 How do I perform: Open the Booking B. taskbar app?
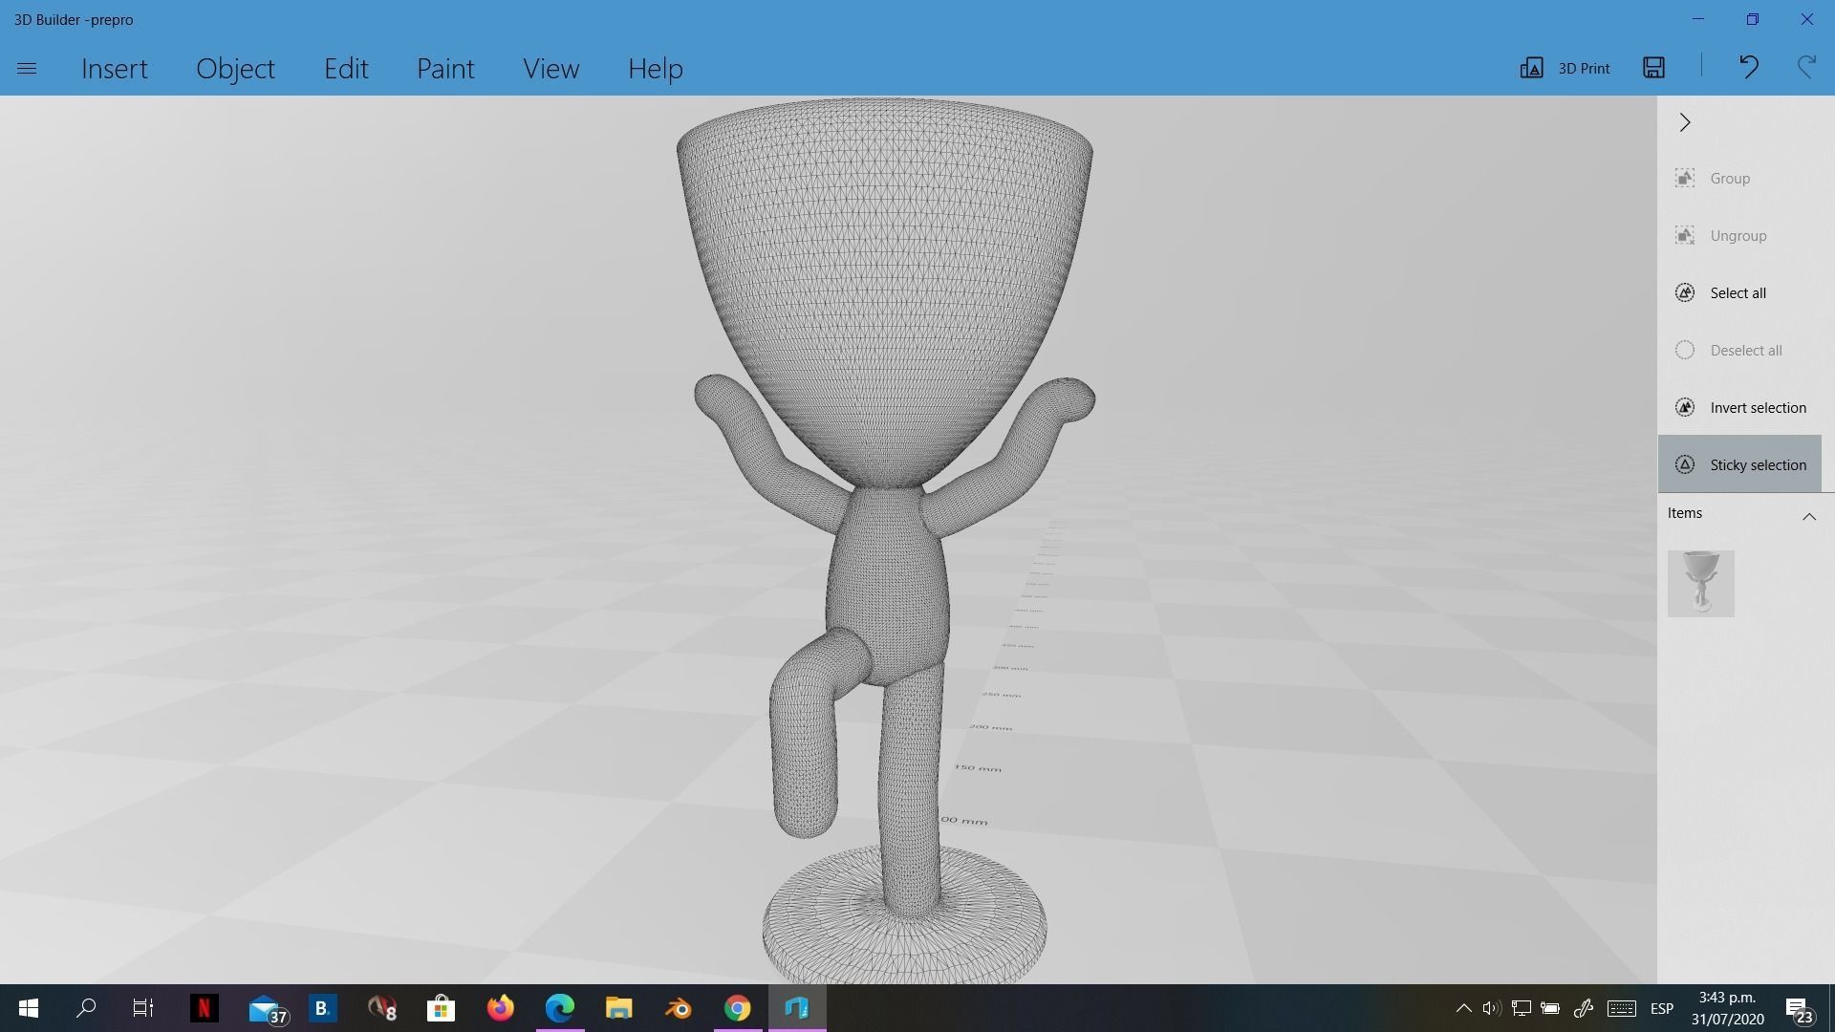point(322,1008)
